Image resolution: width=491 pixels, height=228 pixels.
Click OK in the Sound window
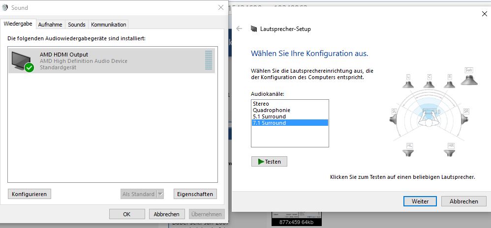click(x=127, y=214)
